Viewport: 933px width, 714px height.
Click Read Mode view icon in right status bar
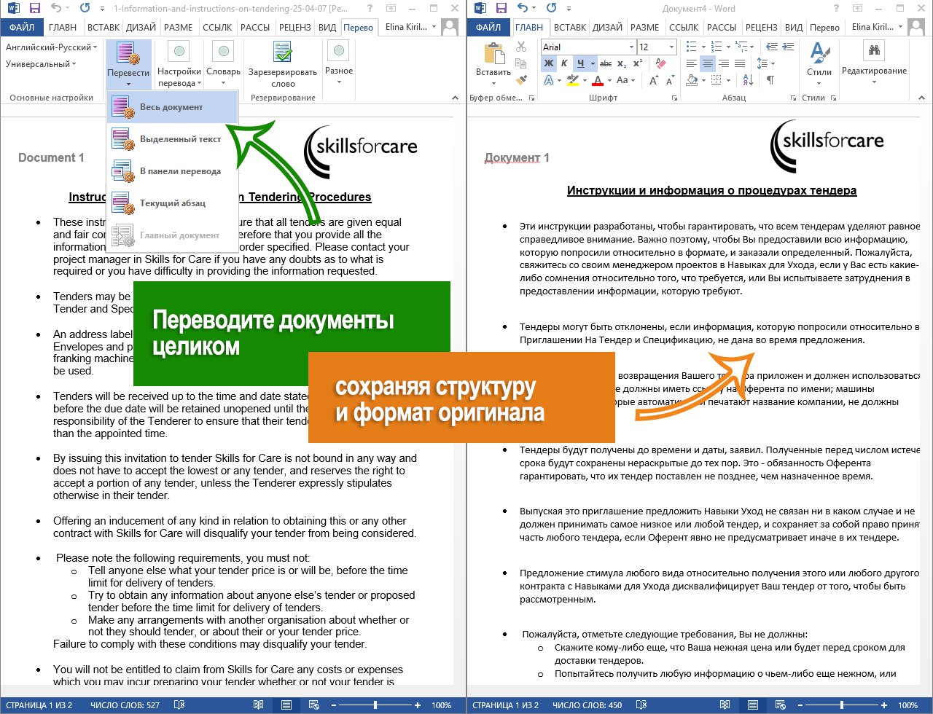[x=723, y=705]
